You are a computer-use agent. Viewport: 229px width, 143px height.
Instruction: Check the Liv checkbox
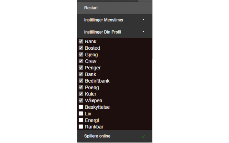pos(81,114)
